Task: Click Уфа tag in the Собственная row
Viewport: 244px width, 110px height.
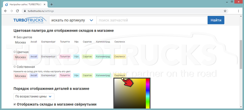Action: 76,75
